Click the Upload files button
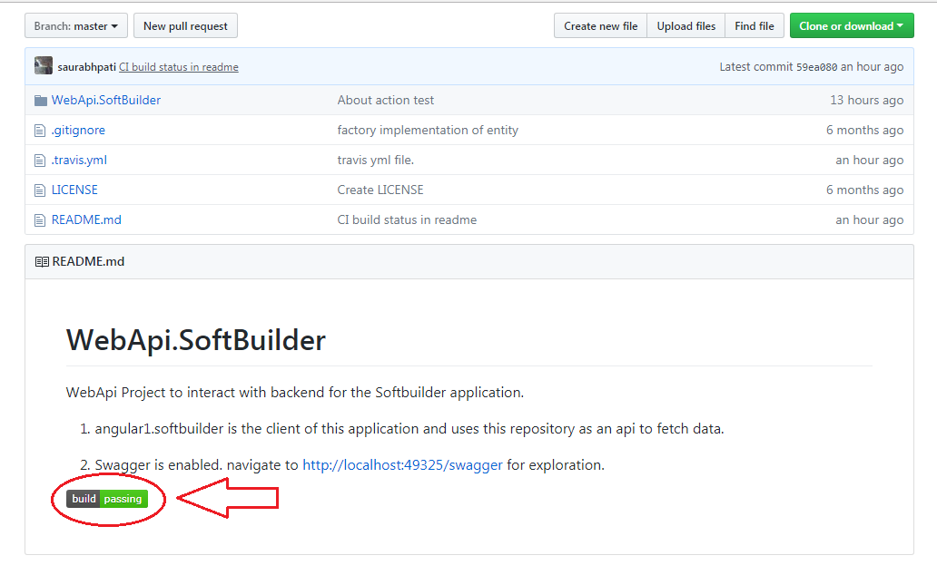Screen dimensions: 937x575 point(686,26)
